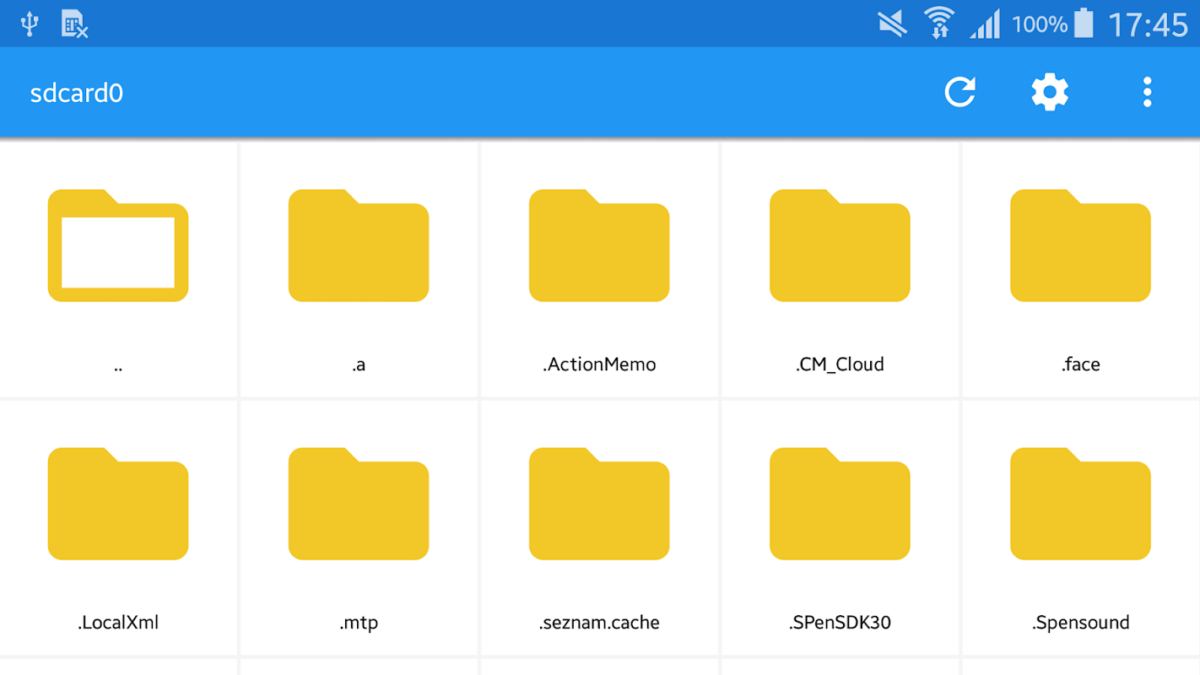Open the parent directory folder icon
The height and width of the screenshot is (675, 1200).
click(118, 246)
